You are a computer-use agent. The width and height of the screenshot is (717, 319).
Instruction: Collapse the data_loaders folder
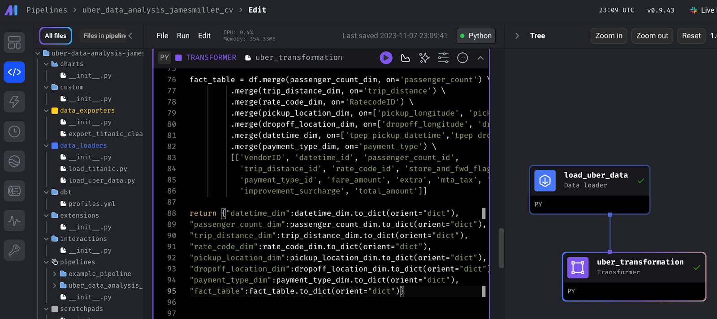(46, 146)
